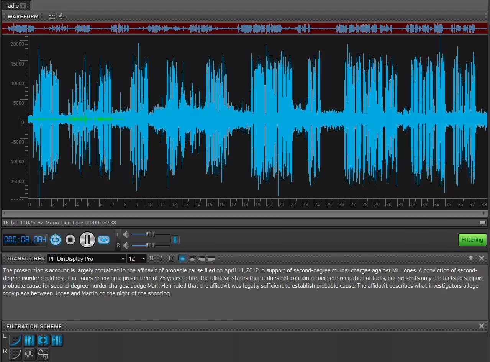Screen dimensions: 490x362
Task: Click the 20000 amplitude axis label
Action: coord(17,44)
